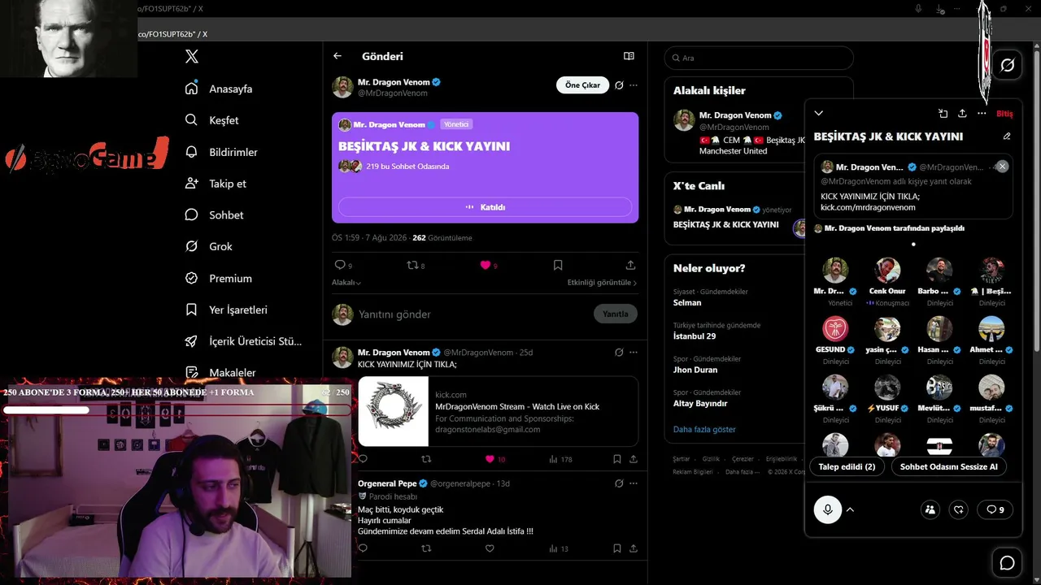
Task: Open Etkinliği görüntüle link
Action: click(x=602, y=283)
